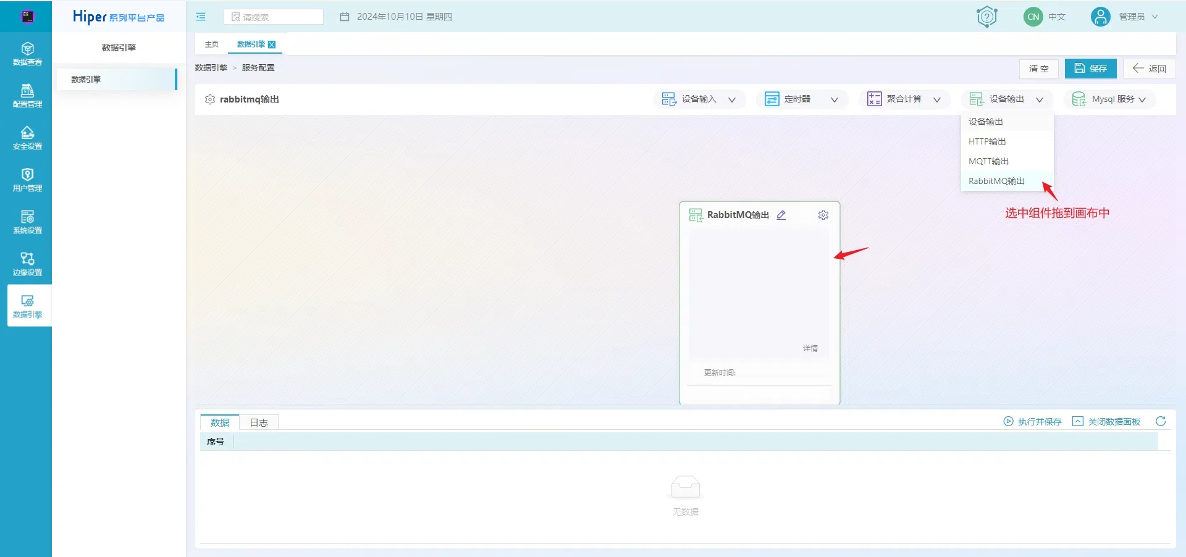1186x557 pixels.
Task: Click the 设备输入 component icon
Action: 669,99
